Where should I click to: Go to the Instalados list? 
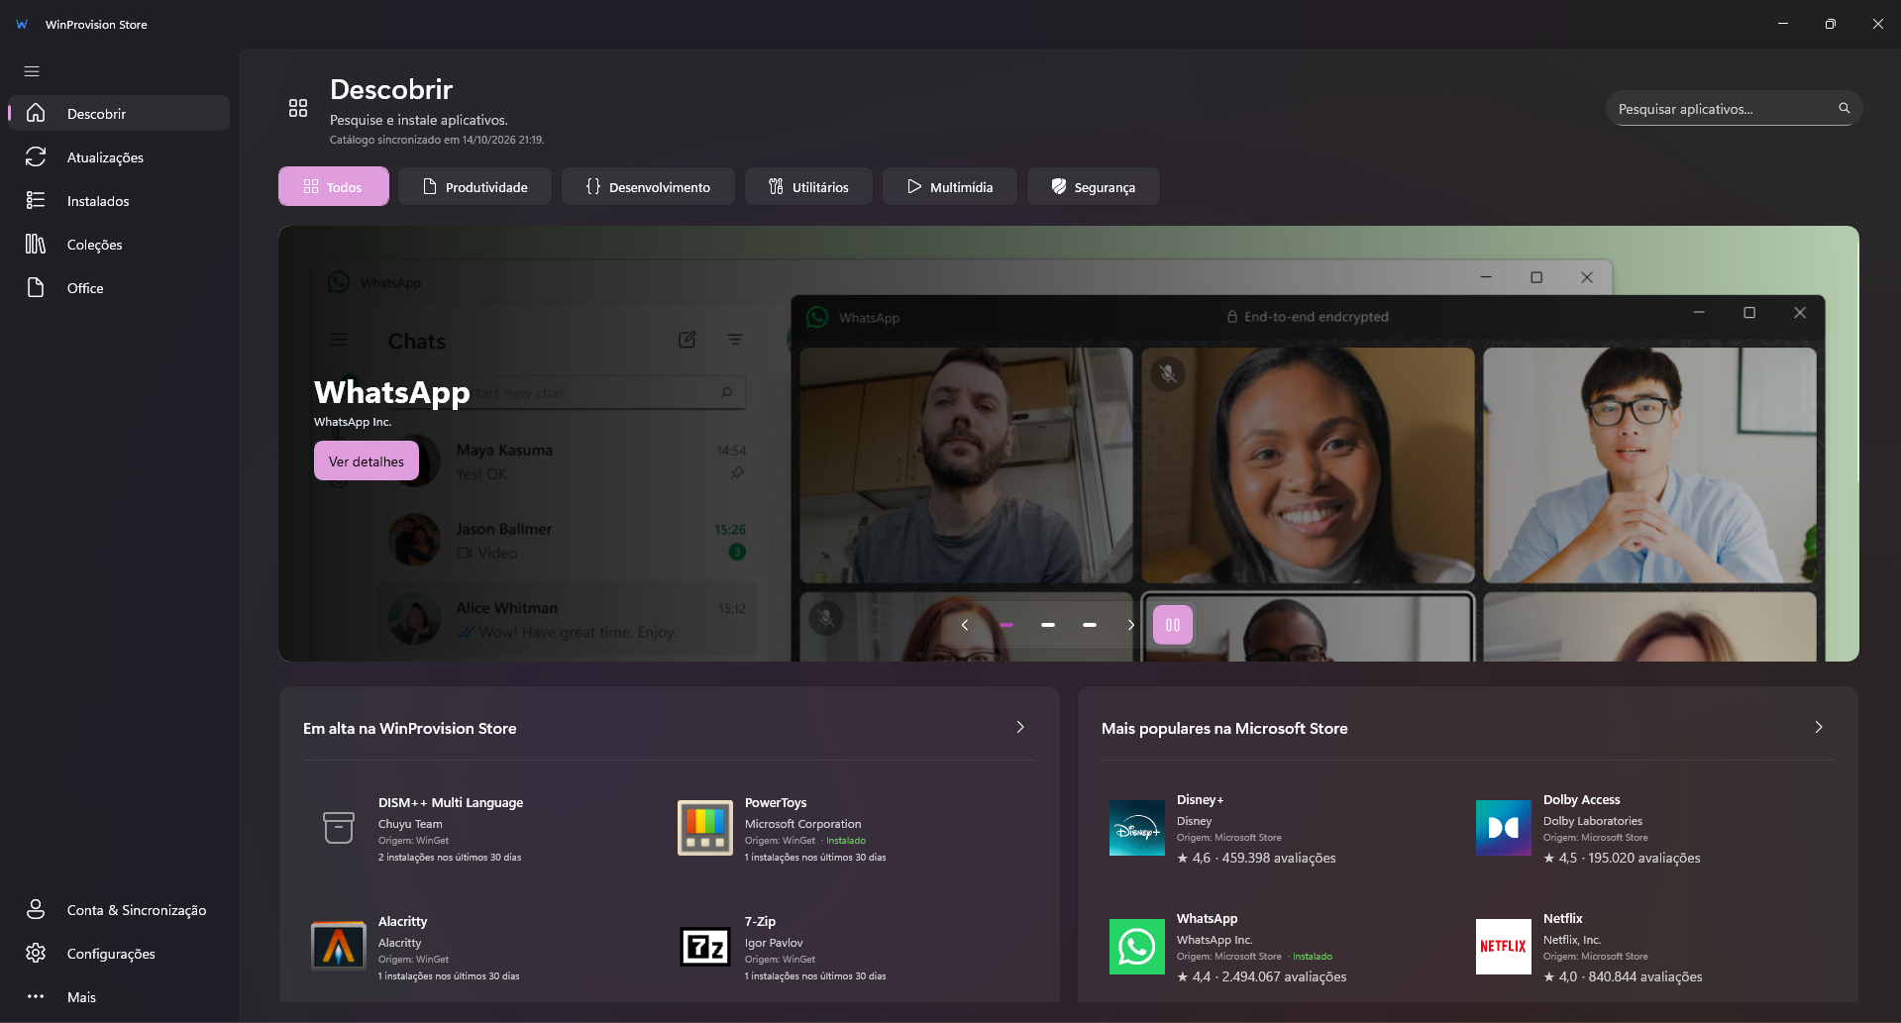coord(119,201)
